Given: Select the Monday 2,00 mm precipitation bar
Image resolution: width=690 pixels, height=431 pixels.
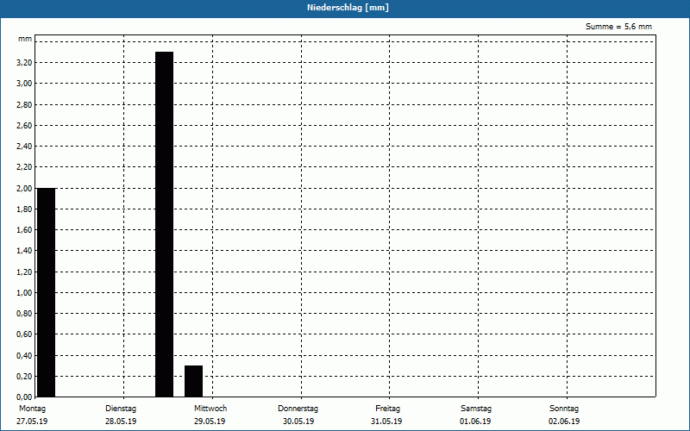Looking at the screenshot, I should (47, 292).
